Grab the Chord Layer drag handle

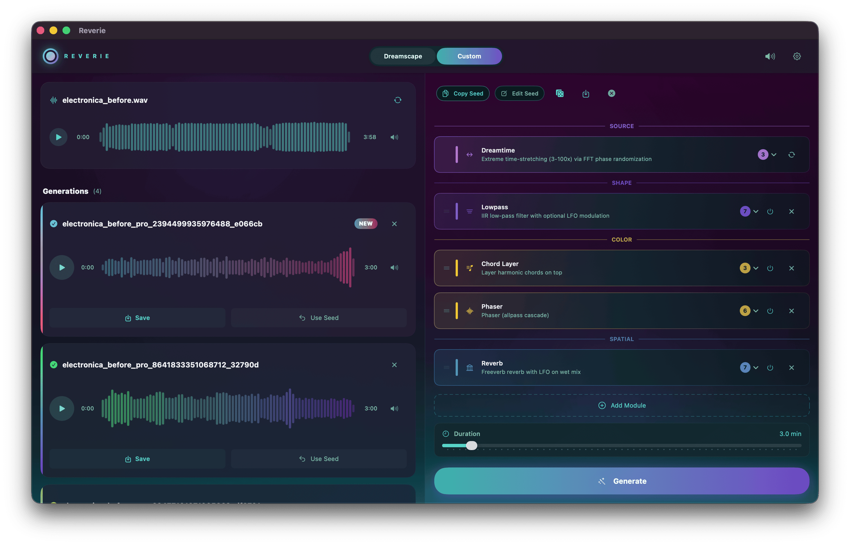446,268
